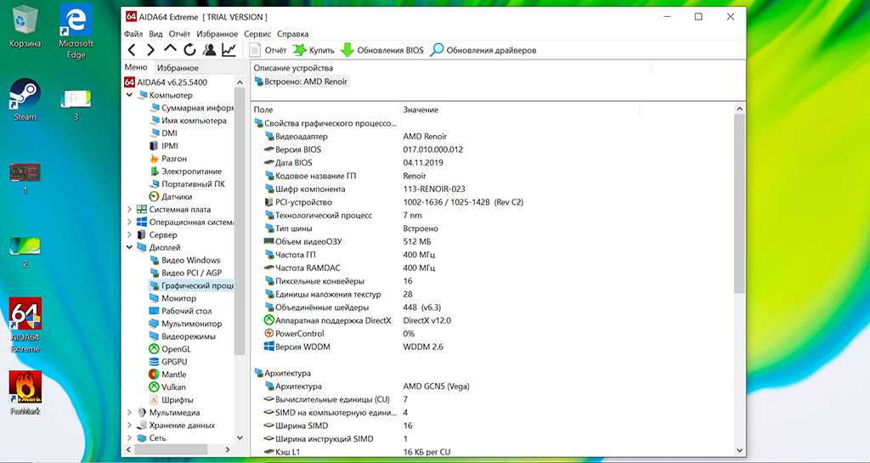
Task: Click the Значение column header
Action: coord(421,110)
